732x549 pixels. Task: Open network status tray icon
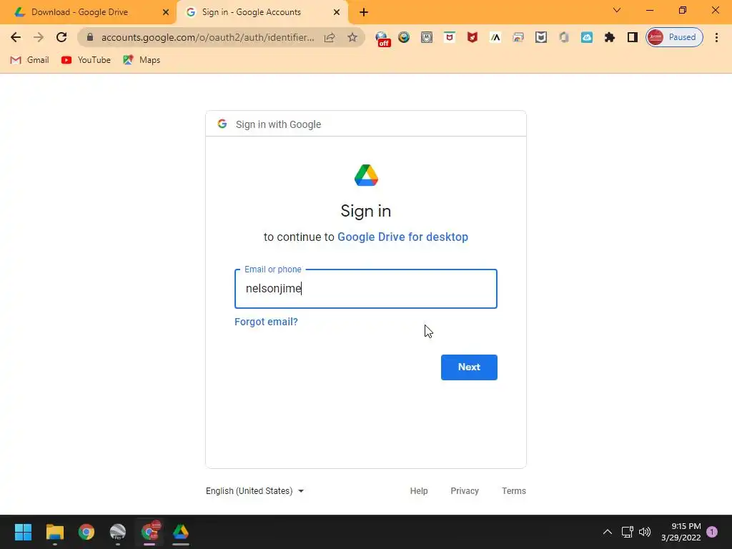pos(627,532)
